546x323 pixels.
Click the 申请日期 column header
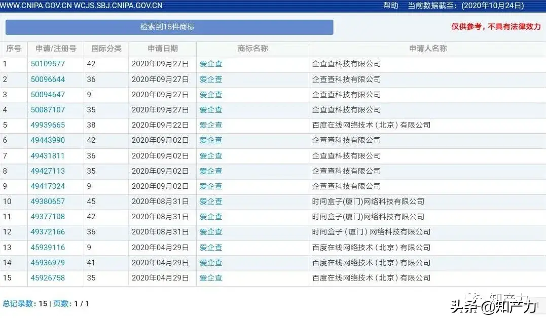pyautogui.click(x=163, y=49)
